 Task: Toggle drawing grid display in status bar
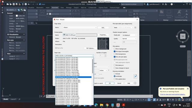coord(124,100)
